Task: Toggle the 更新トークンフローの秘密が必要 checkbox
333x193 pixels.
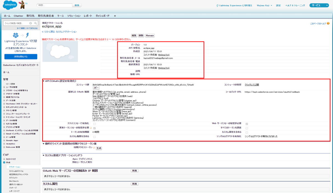Action: tap(94, 128)
